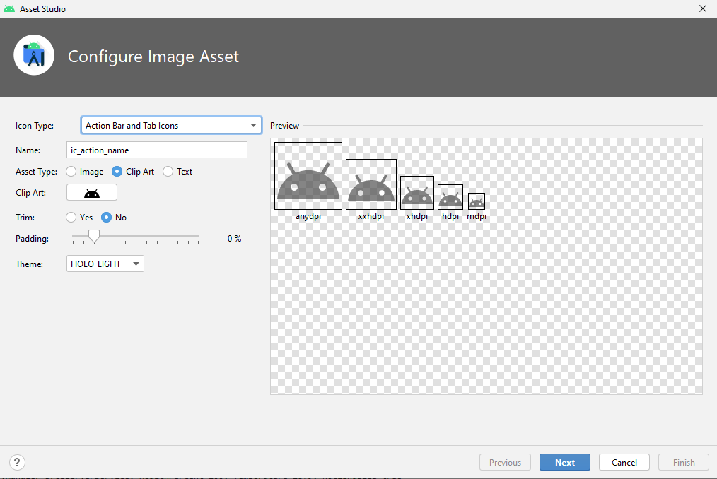717x479 pixels.
Task: Click the Finish button
Action: [684, 462]
